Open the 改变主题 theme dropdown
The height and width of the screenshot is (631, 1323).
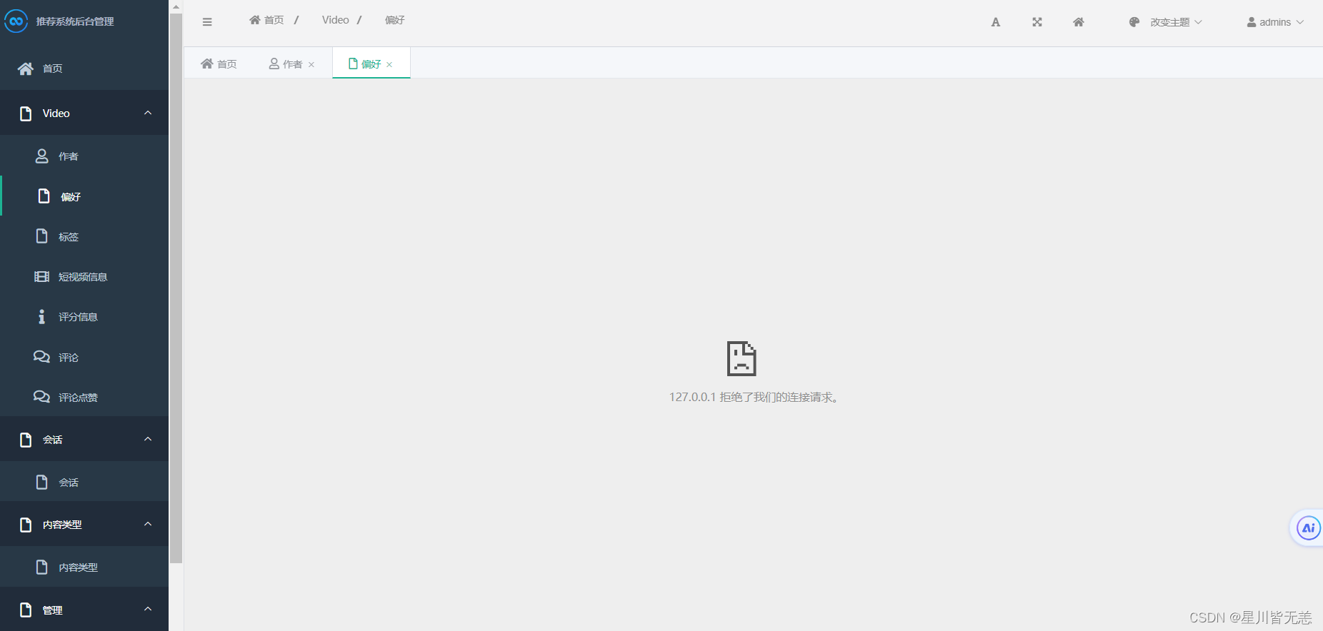tap(1166, 22)
